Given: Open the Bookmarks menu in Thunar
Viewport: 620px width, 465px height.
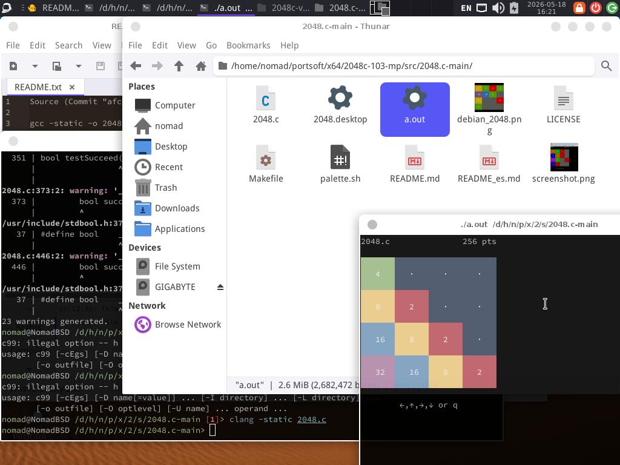Looking at the screenshot, I should (248, 45).
